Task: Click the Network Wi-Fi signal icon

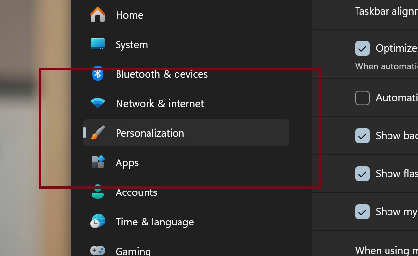Action: point(98,103)
